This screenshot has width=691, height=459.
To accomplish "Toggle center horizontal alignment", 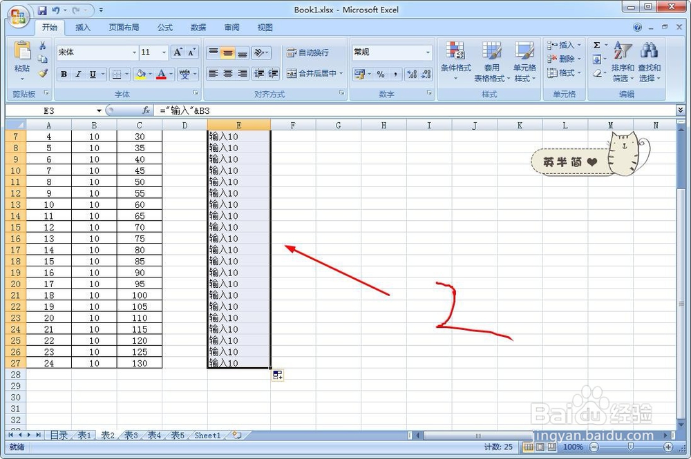I will coord(228,73).
